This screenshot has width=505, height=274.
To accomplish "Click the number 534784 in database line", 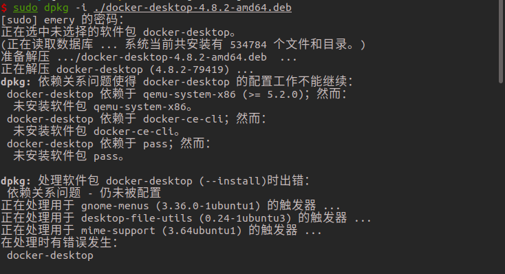I will click(x=248, y=45).
